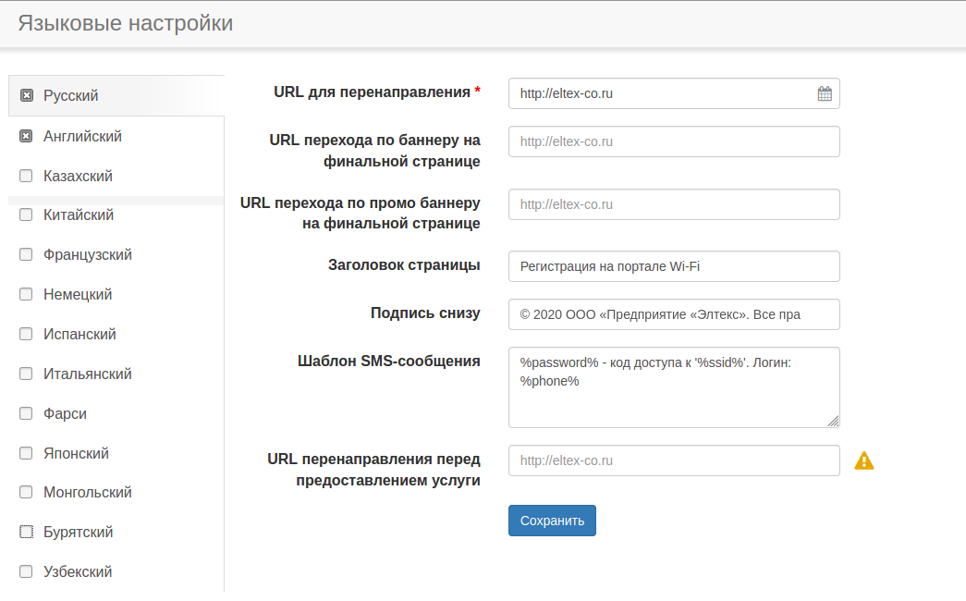This screenshot has width=966, height=601.
Task: Enable the Казахский language checkbox
Action: click(26, 176)
